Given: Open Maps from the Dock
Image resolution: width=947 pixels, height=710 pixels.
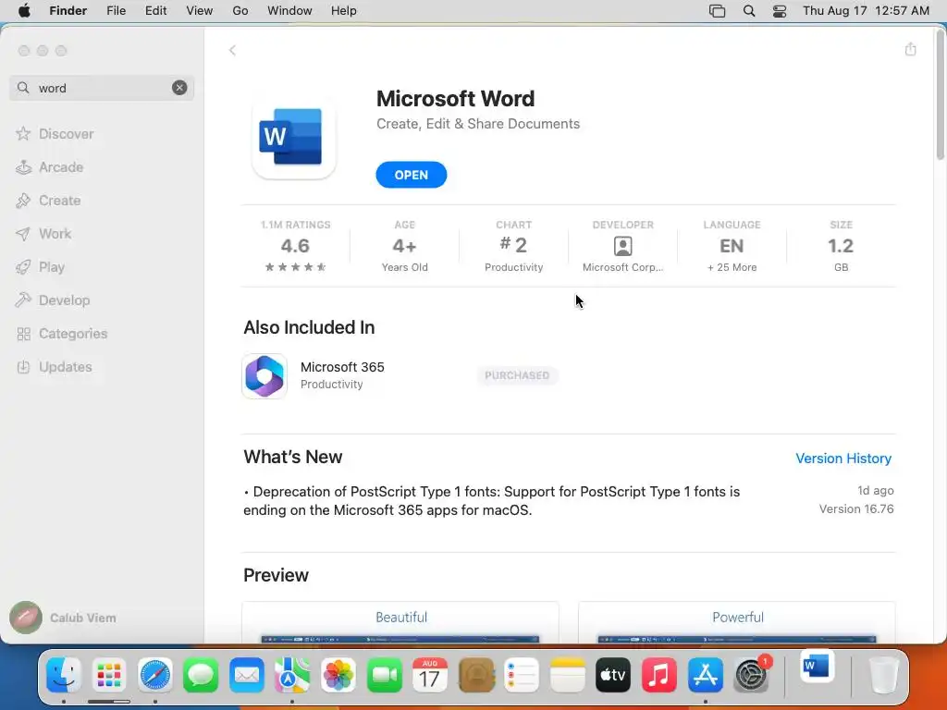Looking at the screenshot, I should point(292,675).
